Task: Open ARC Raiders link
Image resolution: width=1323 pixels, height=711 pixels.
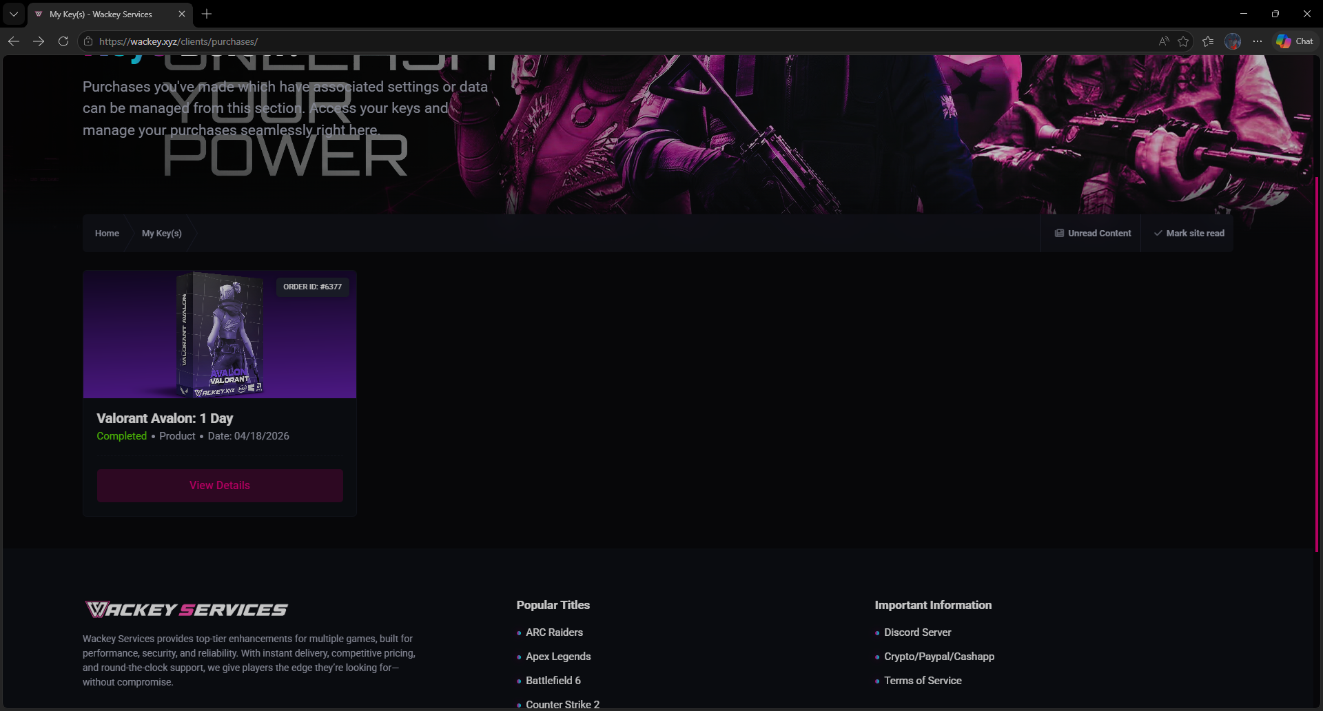Action: tap(554, 632)
